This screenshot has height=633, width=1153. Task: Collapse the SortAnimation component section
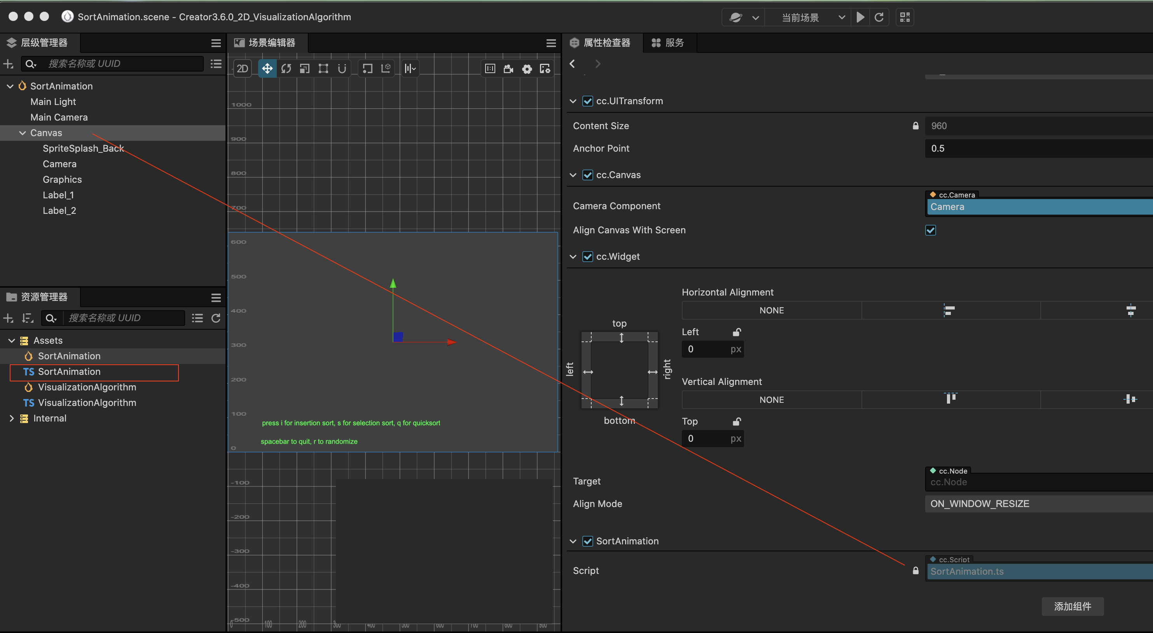573,541
